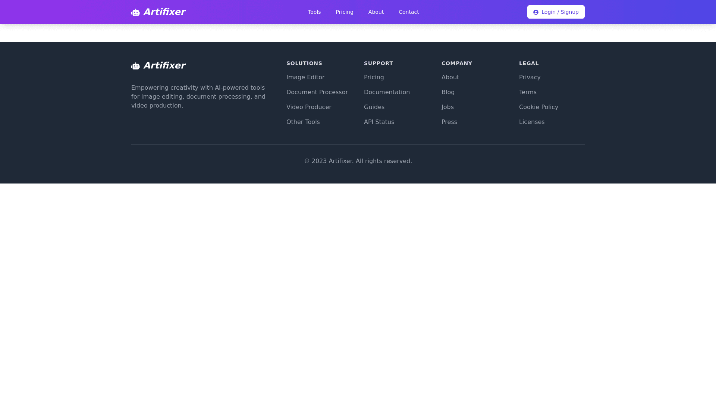Check the API Status link
The image size is (716, 402).
pos(379,122)
